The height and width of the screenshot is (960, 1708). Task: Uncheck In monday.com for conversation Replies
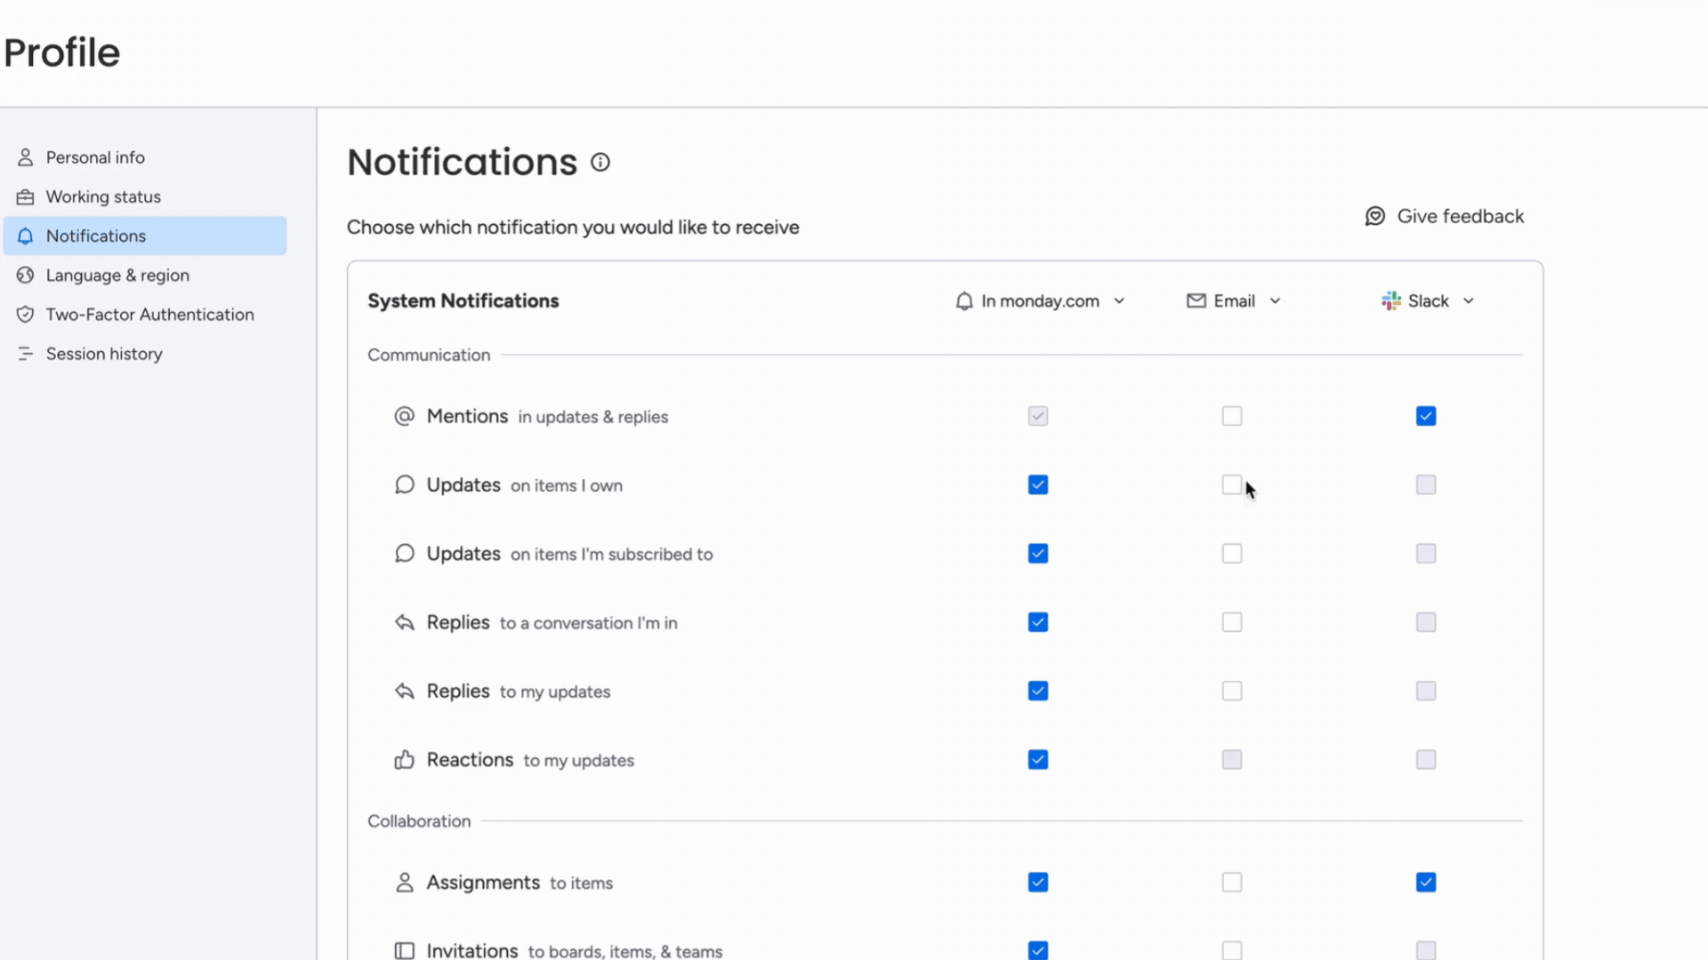pyautogui.click(x=1038, y=622)
